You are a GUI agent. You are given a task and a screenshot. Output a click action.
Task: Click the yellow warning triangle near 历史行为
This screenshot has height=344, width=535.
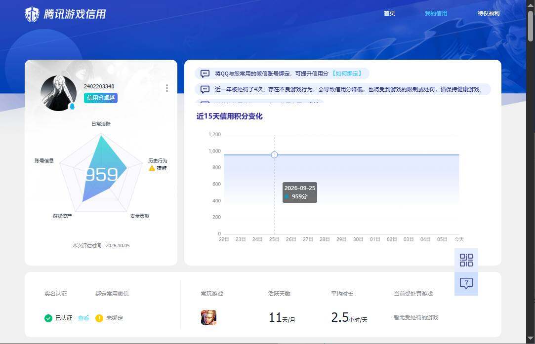(152, 168)
